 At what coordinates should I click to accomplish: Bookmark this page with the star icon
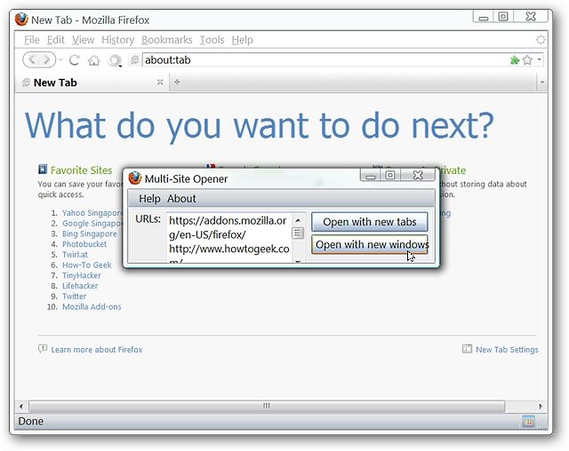(527, 59)
